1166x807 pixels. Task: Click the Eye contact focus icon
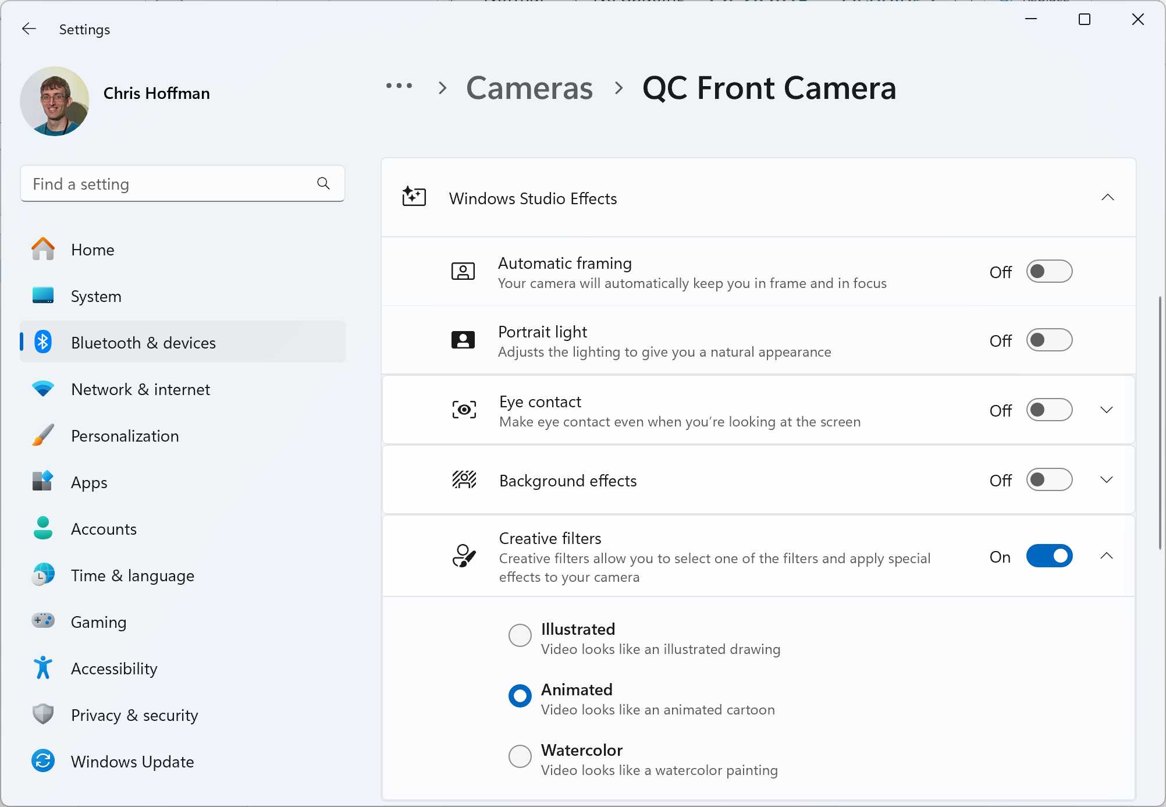(463, 410)
